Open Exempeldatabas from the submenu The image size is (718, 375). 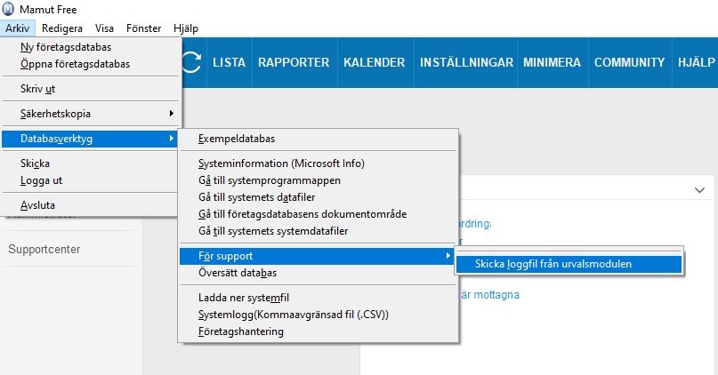coord(236,139)
